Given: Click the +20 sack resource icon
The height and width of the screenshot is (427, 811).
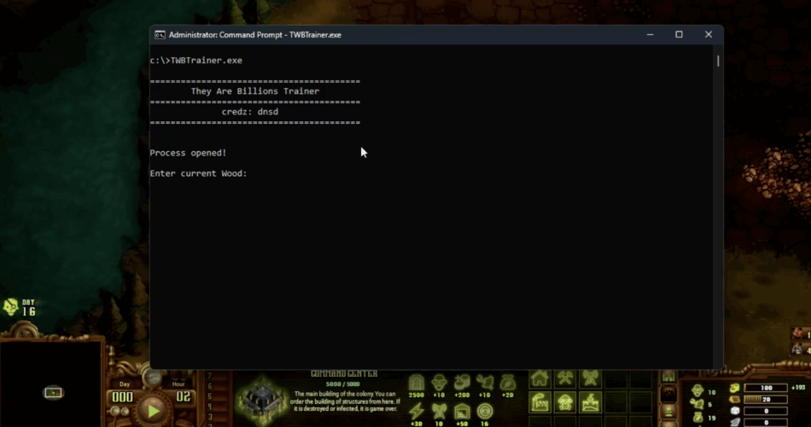Looking at the screenshot, I should 507,383.
